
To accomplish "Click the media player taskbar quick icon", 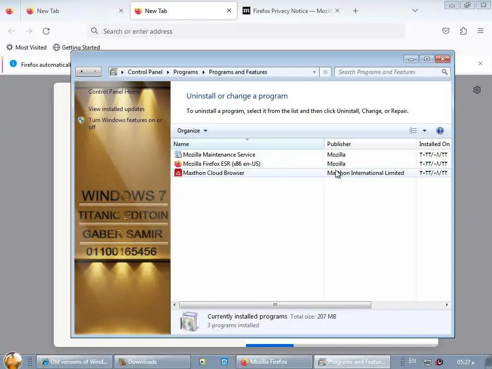I will pyautogui.click(x=202, y=362).
